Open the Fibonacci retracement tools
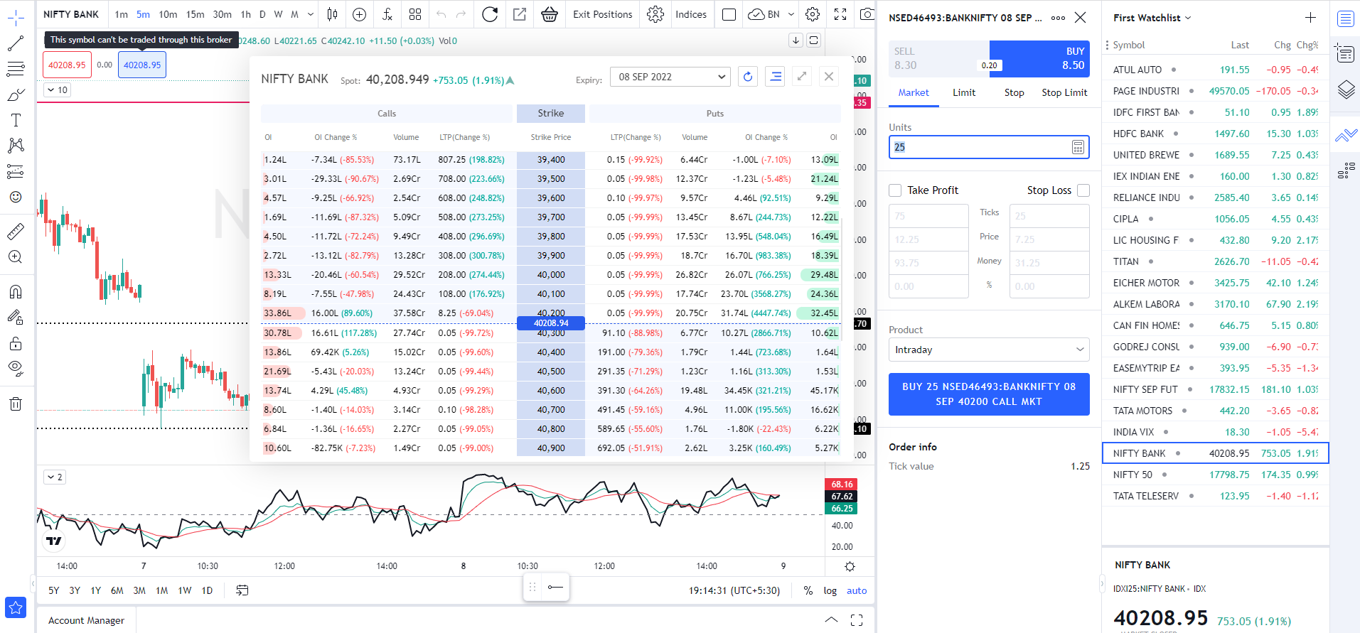This screenshot has height=633, width=1360. (16, 69)
